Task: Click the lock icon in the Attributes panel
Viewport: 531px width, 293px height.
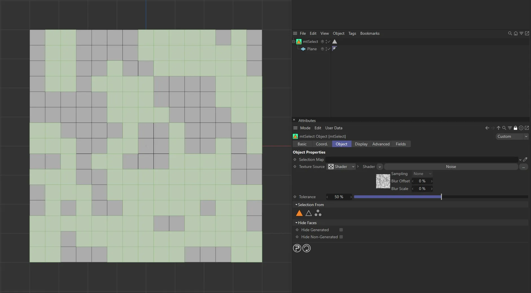Action: (516, 128)
